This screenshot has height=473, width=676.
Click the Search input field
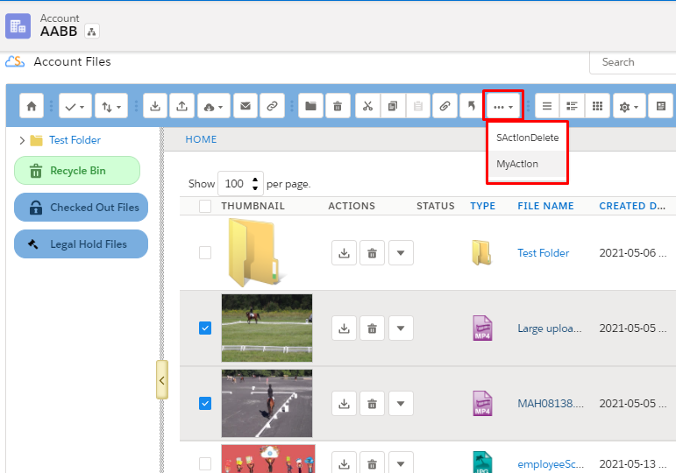click(x=631, y=62)
